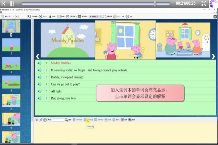Click the headphones icon in toolbar

tap(104, 17)
